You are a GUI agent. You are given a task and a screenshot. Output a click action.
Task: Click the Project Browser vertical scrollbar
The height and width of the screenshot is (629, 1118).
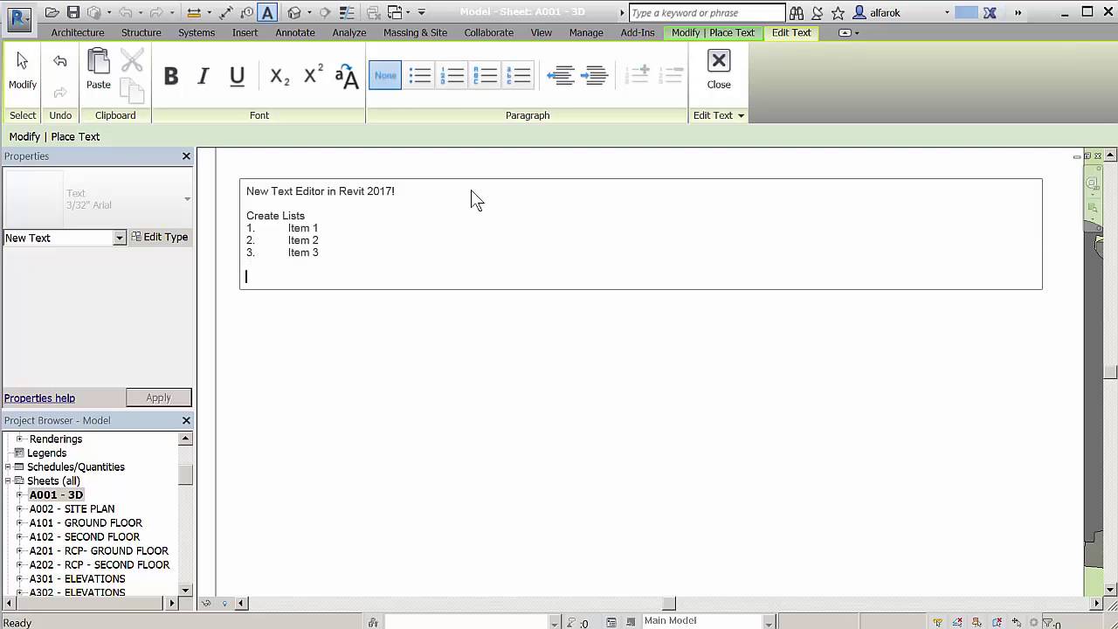pos(185,515)
